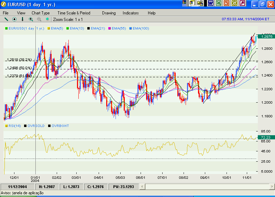The image size is (275, 197).
Task: Open the Chart Type menu
Action: coord(41,13)
